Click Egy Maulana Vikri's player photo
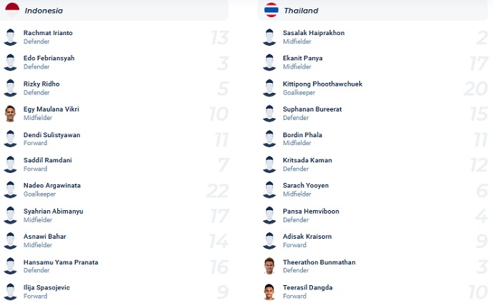Viewport: 493px width, 303px height. (x=10, y=114)
